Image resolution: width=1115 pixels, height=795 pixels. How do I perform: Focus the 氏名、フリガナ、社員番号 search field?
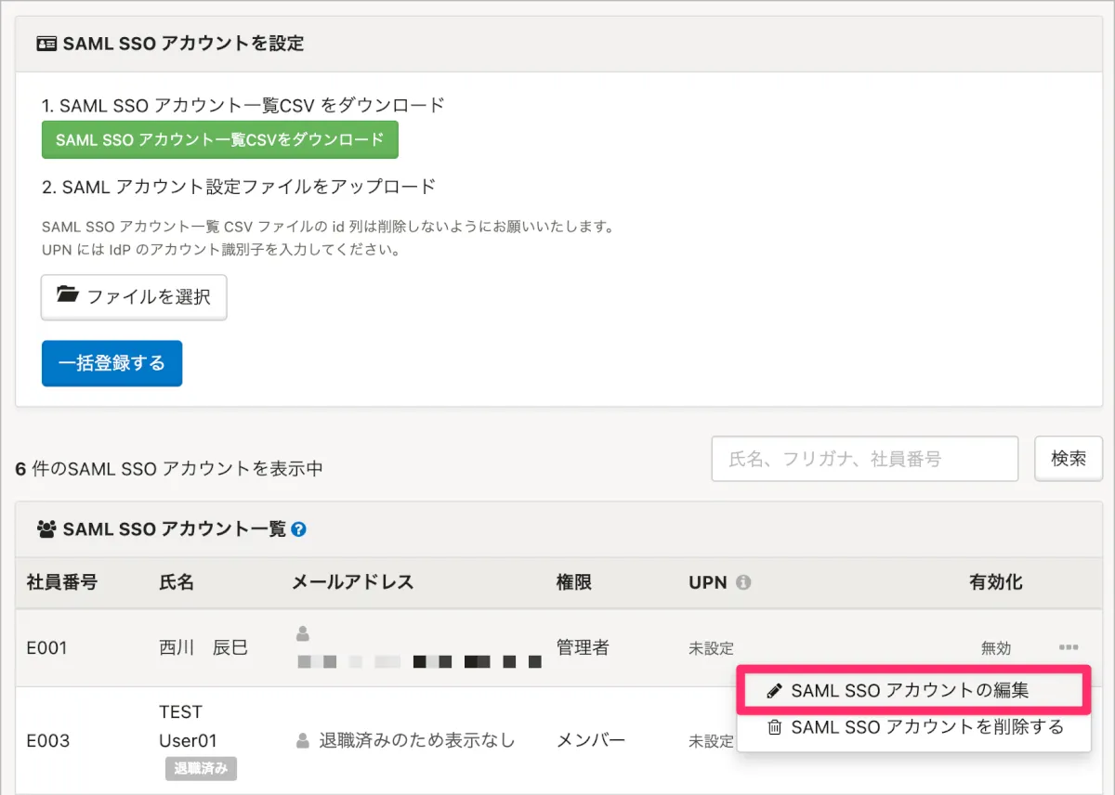pos(864,459)
